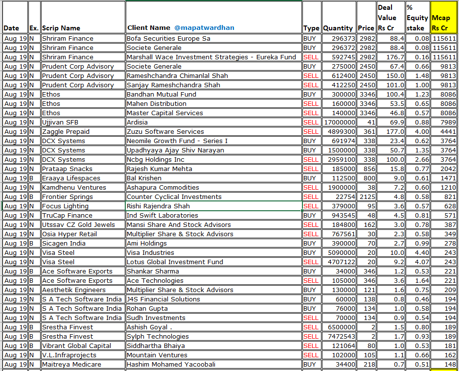The width and height of the screenshot is (459, 371).
Task: Select Utssav CZ Gold Jewels cell
Action: click(83, 224)
